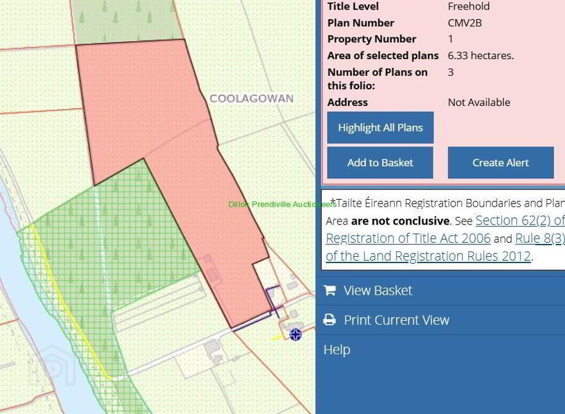The width and height of the screenshot is (565, 414).
Task: Click the Property Number label
Action: (x=372, y=39)
